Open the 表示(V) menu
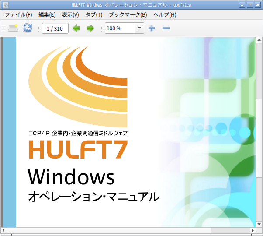This screenshot has height=236, width=263. 70,15
